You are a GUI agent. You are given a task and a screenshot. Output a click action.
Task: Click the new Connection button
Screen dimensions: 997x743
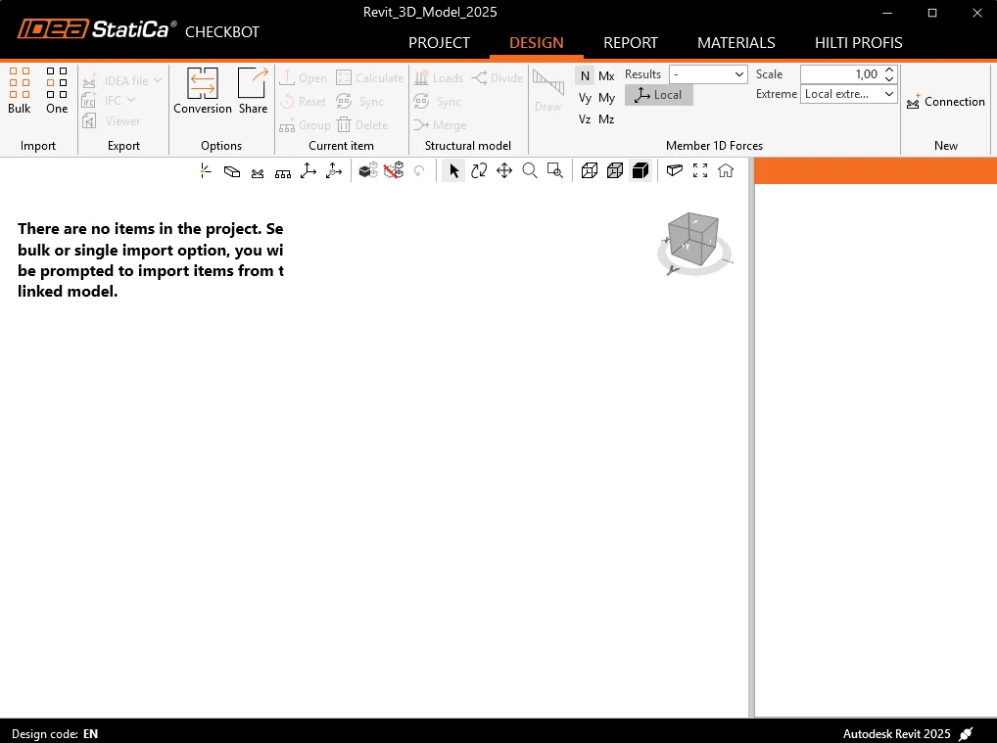[945, 102]
